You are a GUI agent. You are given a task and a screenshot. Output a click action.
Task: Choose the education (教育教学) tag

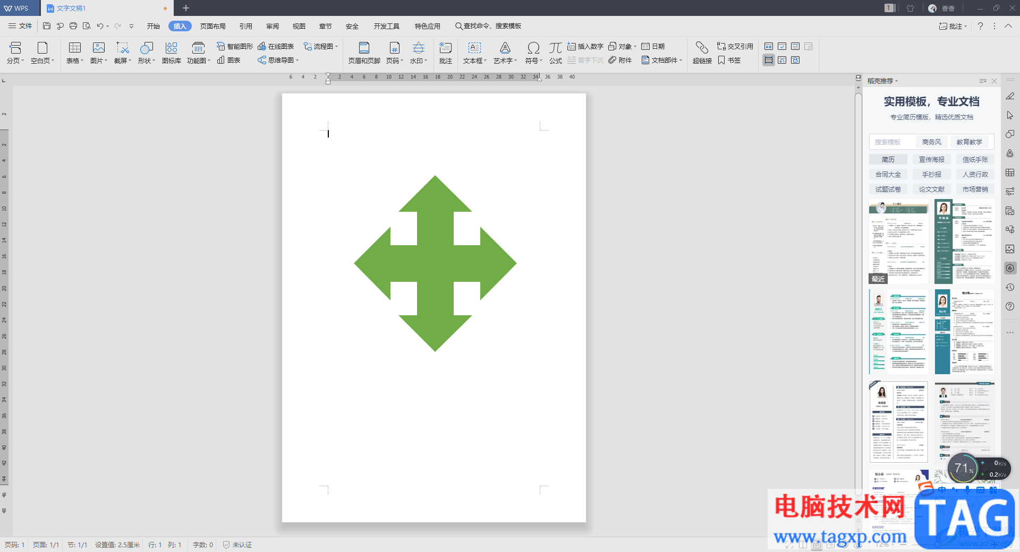[x=970, y=142]
